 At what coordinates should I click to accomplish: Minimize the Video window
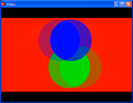coord(117,4)
